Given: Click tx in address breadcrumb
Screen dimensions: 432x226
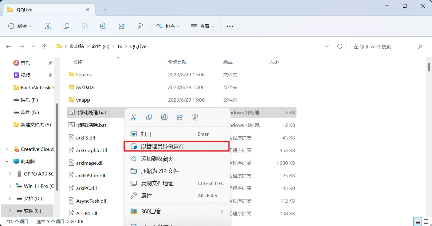Looking at the screenshot, I should point(120,46).
